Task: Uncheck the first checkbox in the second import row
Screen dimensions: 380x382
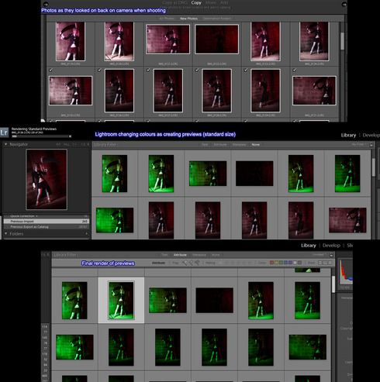Action: click(50, 70)
